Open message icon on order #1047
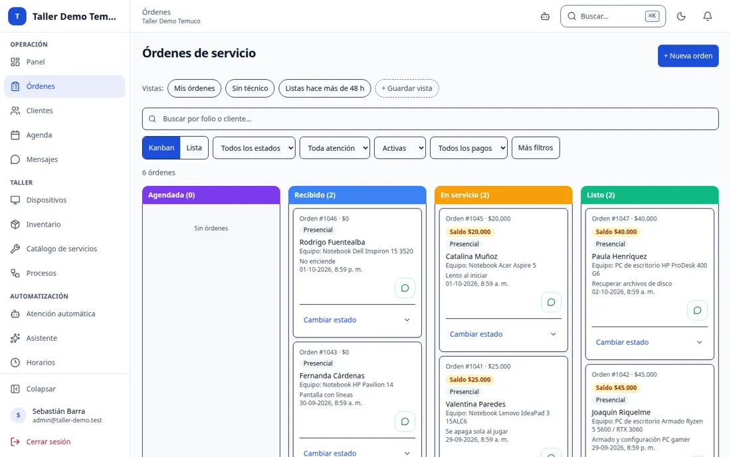 (697, 310)
